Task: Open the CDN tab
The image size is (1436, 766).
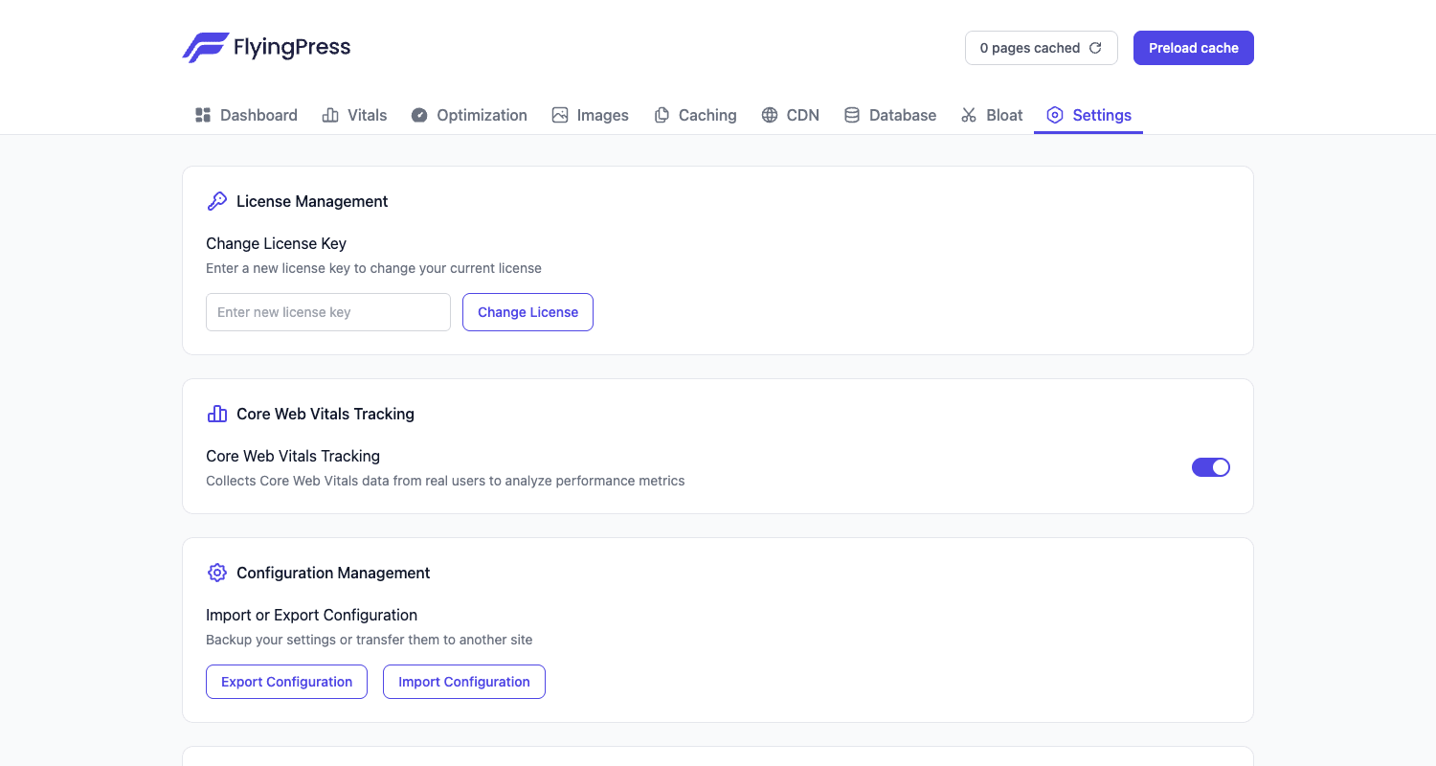Action: [x=791, y=115]
